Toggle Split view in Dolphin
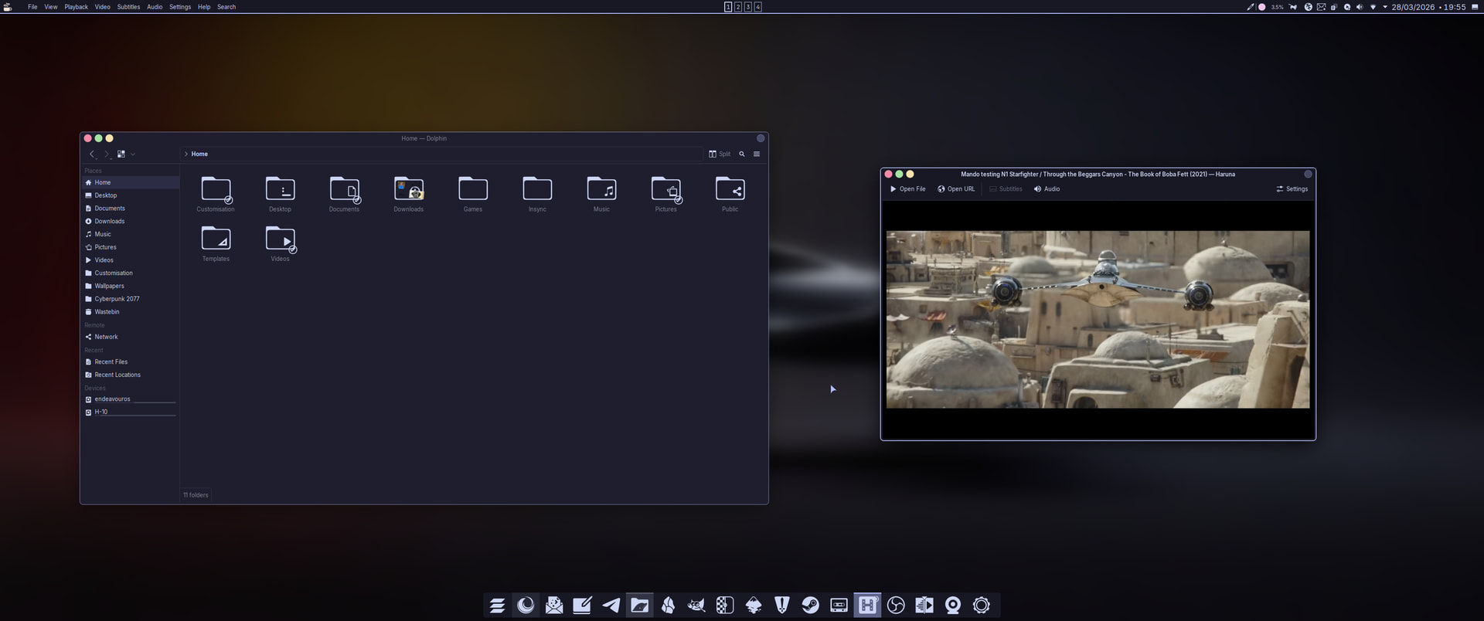Screen dimensions: 1484x621 pyautogui.click(x=719, y=154)
